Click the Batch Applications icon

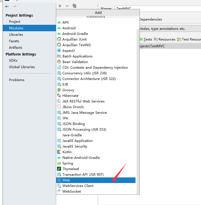click(x=59, y=56)
